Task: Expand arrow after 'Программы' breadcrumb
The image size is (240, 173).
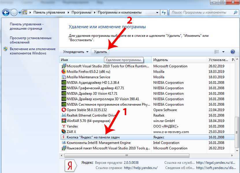Action: point(95,12)
